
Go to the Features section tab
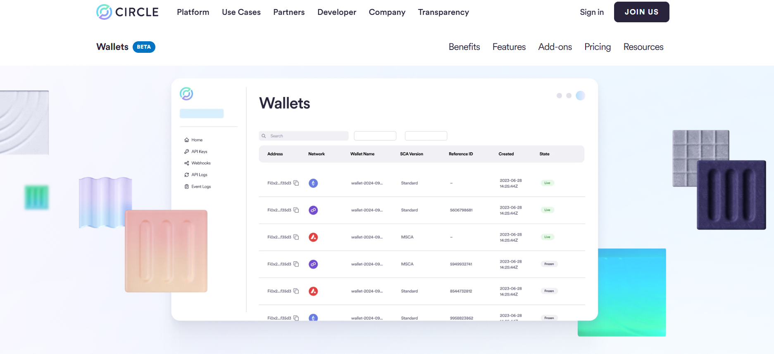pyautogui.click(x=509, y=47)
